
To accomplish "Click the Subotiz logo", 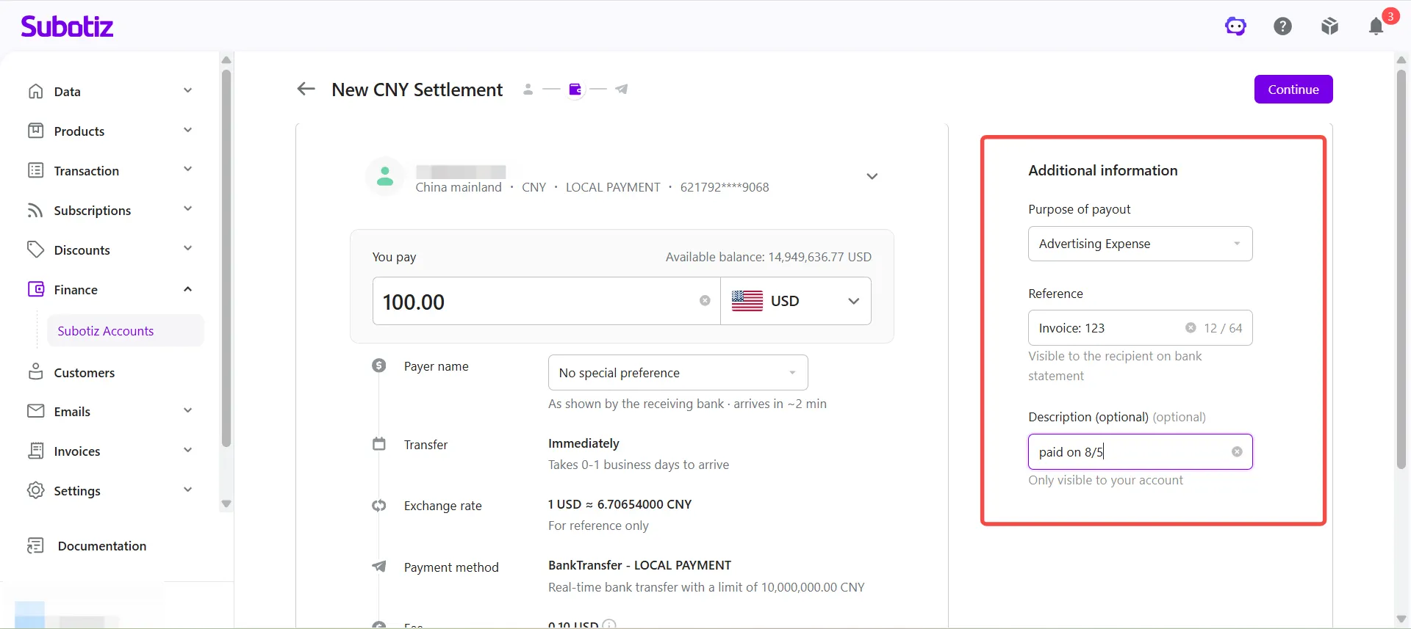I will (67, 26).
